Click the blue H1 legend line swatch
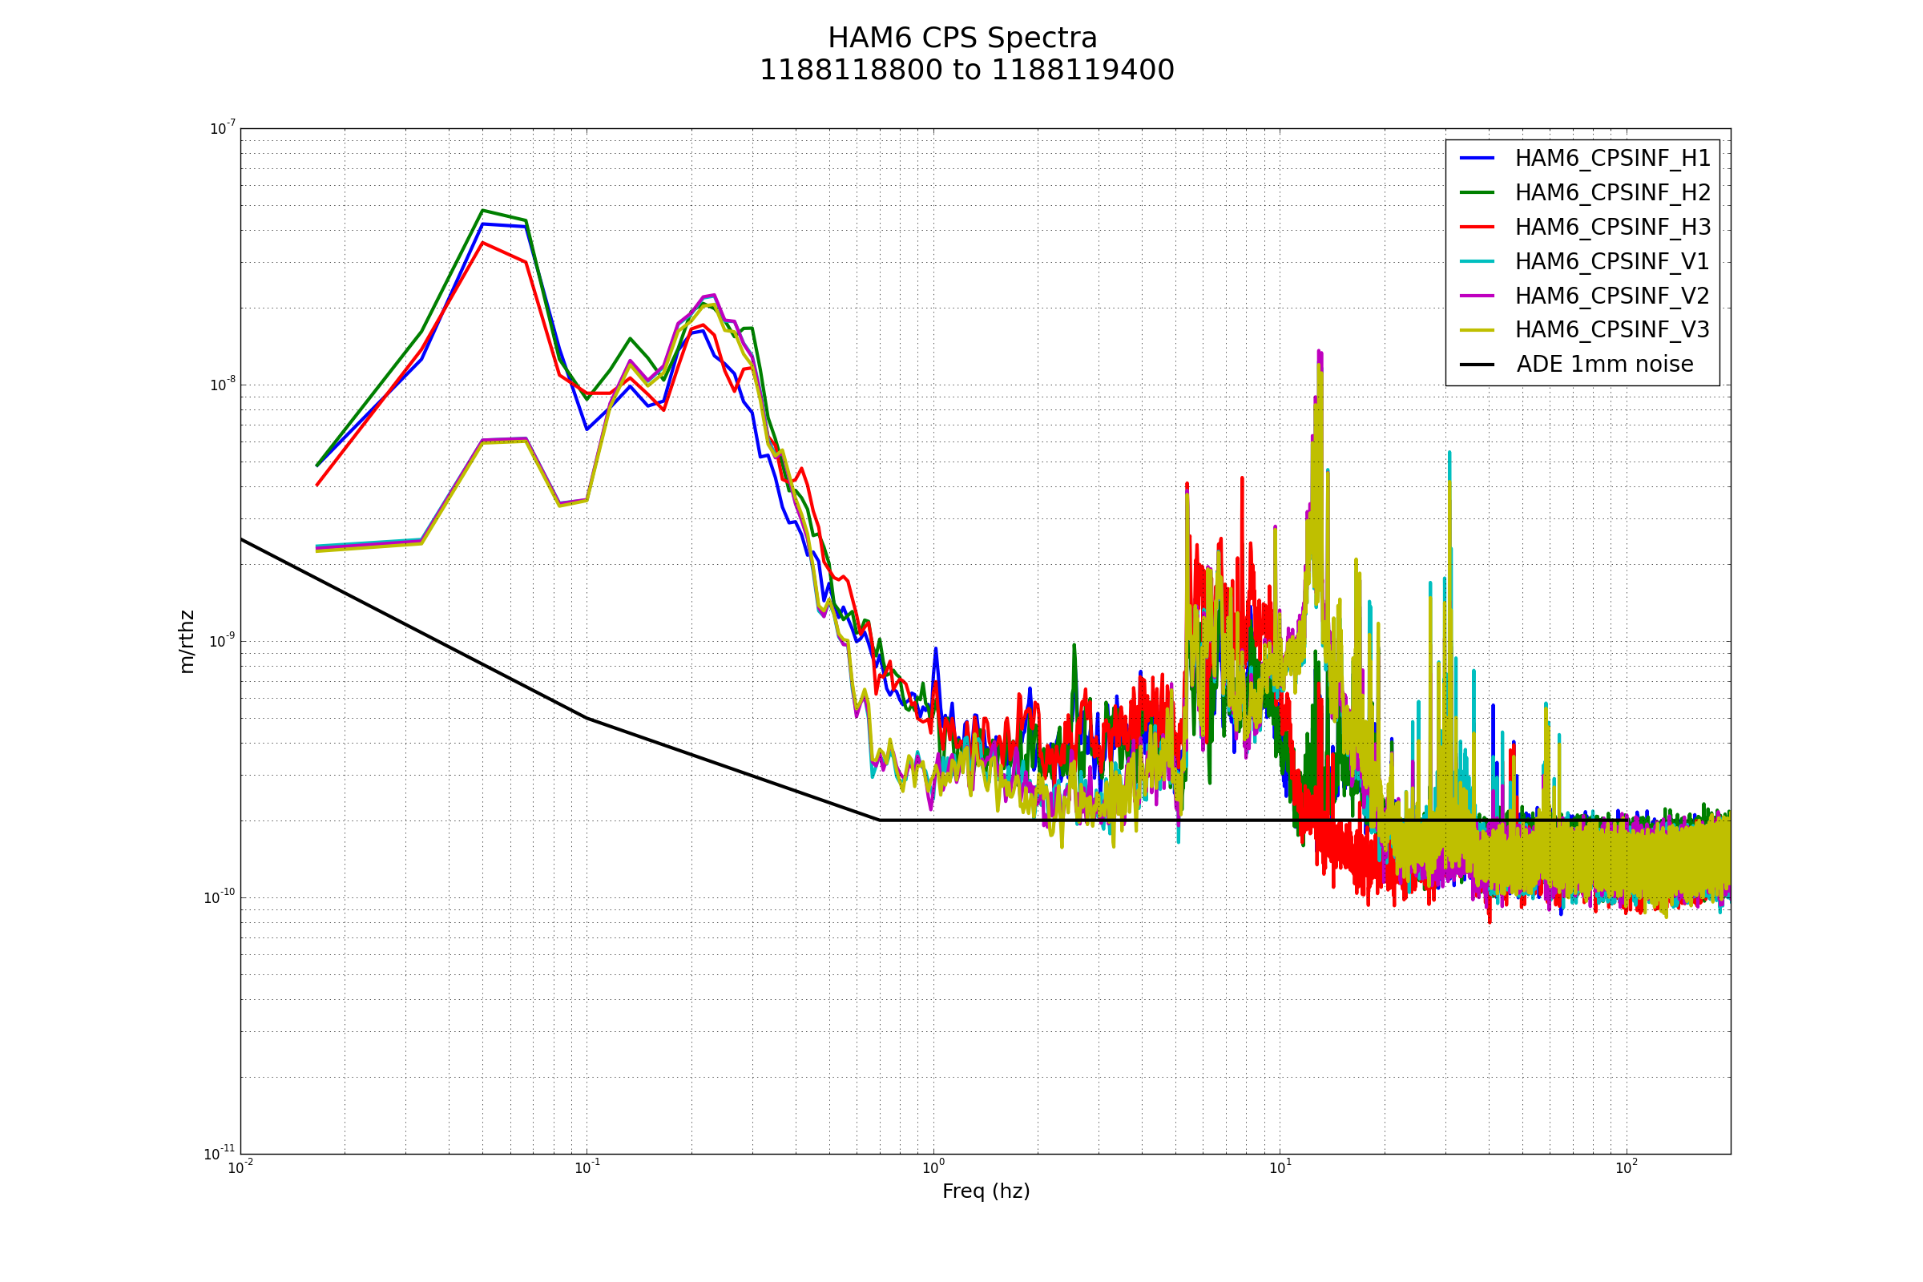 (1477, 158)
